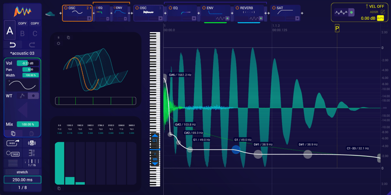Click the horizontal lines list icon
The image size is (391, 195).
point(13,163)
